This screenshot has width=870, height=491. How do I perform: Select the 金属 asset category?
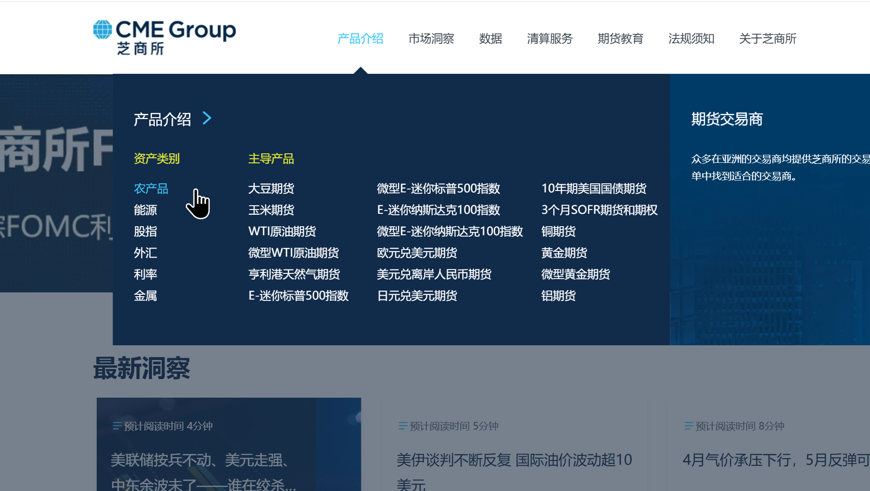coord(145,296)
